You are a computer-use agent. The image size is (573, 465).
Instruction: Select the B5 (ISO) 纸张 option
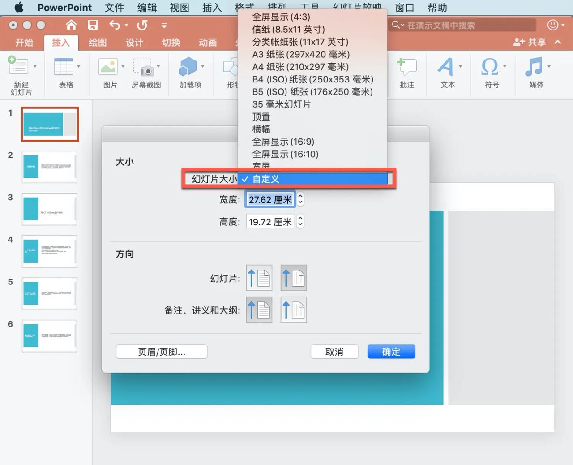(x=312, y=92)
